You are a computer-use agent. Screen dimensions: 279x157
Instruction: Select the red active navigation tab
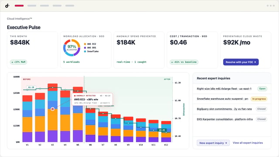coord(19,6)
